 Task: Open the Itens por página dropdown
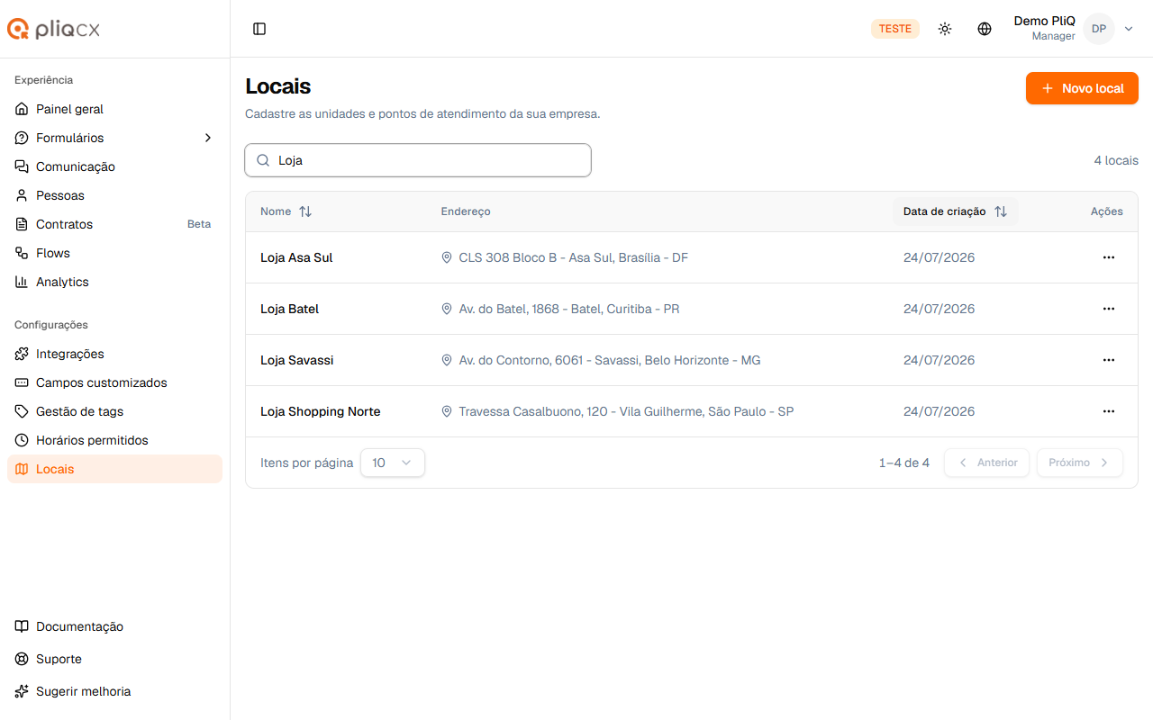pyautogui.click(x=393, y=463)
